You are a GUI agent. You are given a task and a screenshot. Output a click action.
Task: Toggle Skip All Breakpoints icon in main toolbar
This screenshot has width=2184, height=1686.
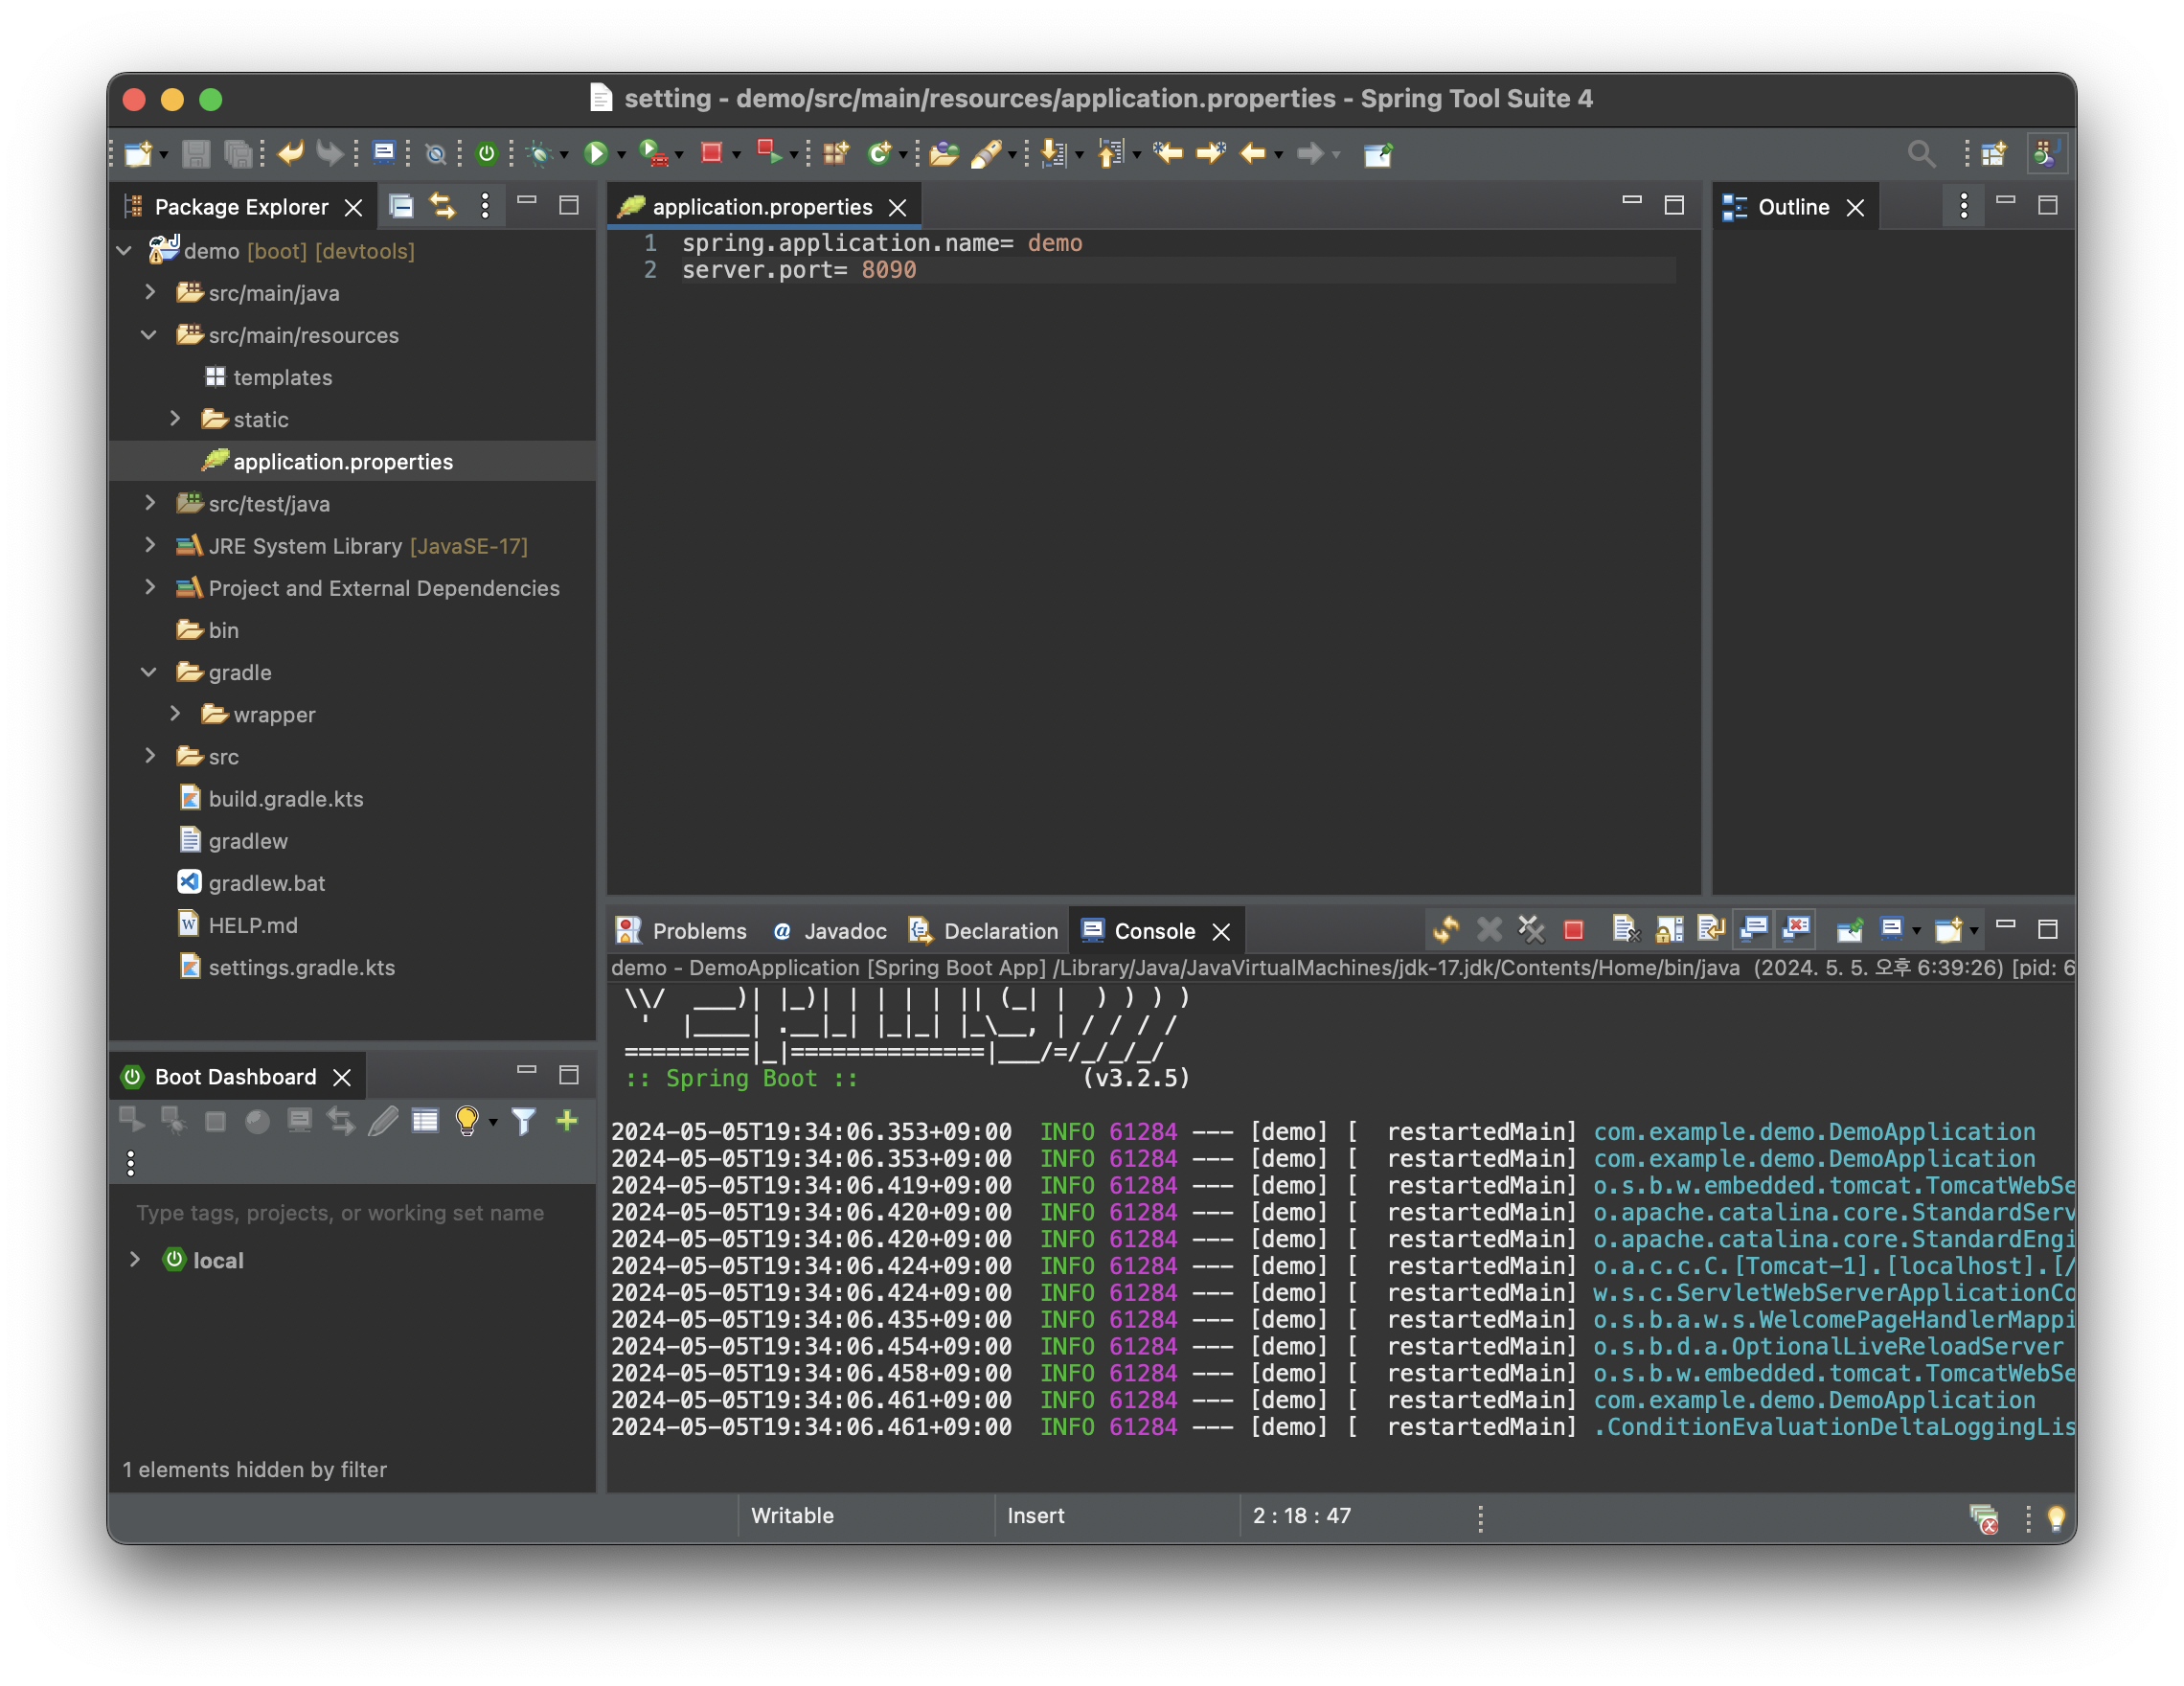(x=435, y=154)
